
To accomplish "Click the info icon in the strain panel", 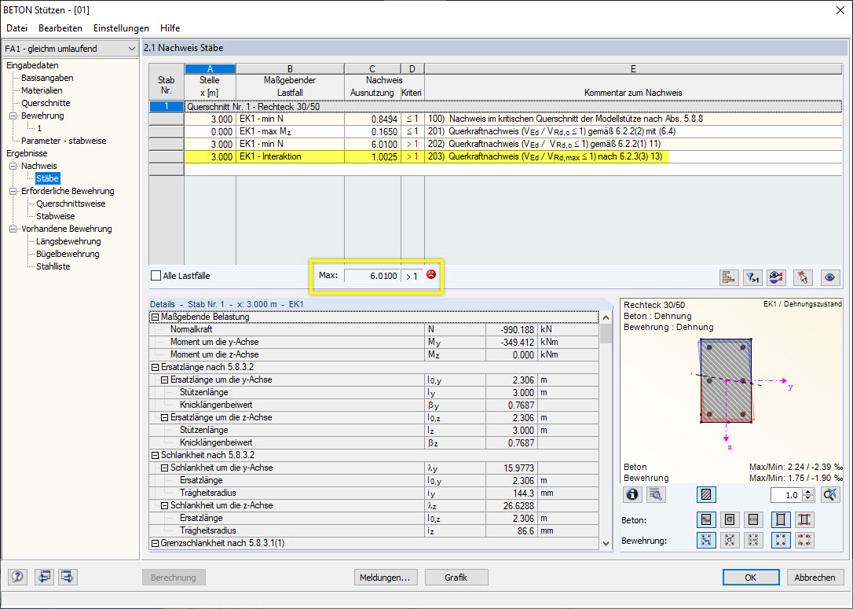I will click(x=632, y=494).
